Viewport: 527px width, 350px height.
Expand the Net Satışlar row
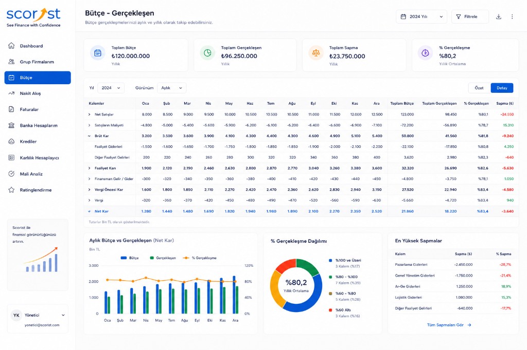pos(89,114)
